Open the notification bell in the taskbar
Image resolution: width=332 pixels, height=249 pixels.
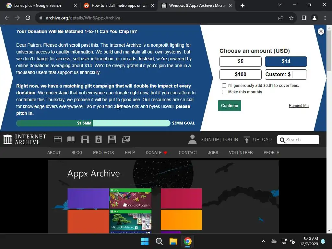pyautogui.click(x=323, y=241)
